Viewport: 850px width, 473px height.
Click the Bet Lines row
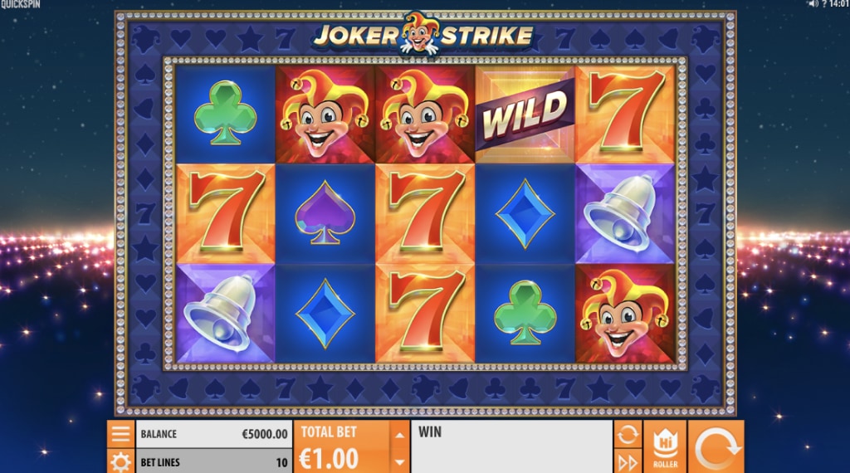tap(213, 461)
